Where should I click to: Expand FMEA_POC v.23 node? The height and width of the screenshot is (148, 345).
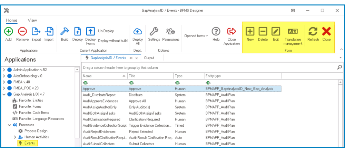[x=4, y=88]
